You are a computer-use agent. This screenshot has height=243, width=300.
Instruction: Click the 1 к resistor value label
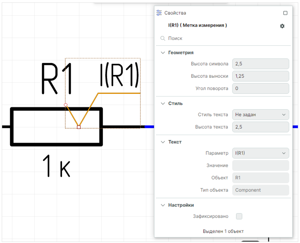tap(56, 166)
